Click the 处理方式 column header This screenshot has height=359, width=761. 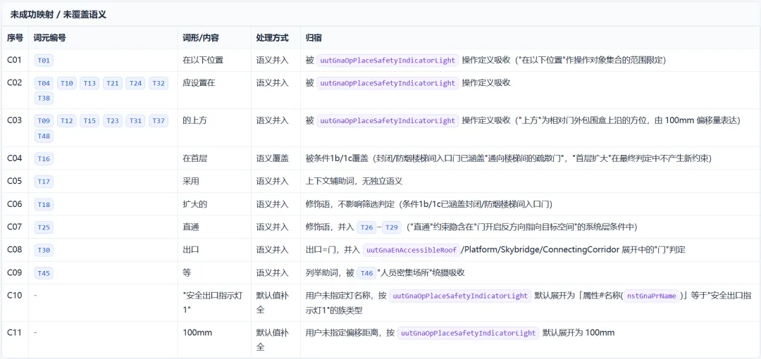[x=272, y=37]
